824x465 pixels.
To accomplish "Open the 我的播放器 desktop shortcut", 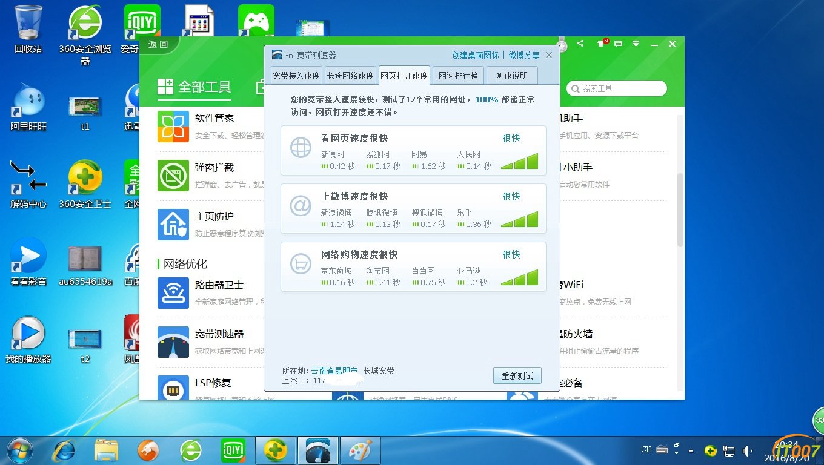I will [28, 339].
